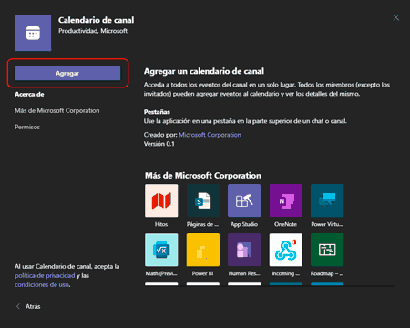This screenshot has height=328, width=410.
Task: Open the OneNote app icon
Action: tap(286, 200)
